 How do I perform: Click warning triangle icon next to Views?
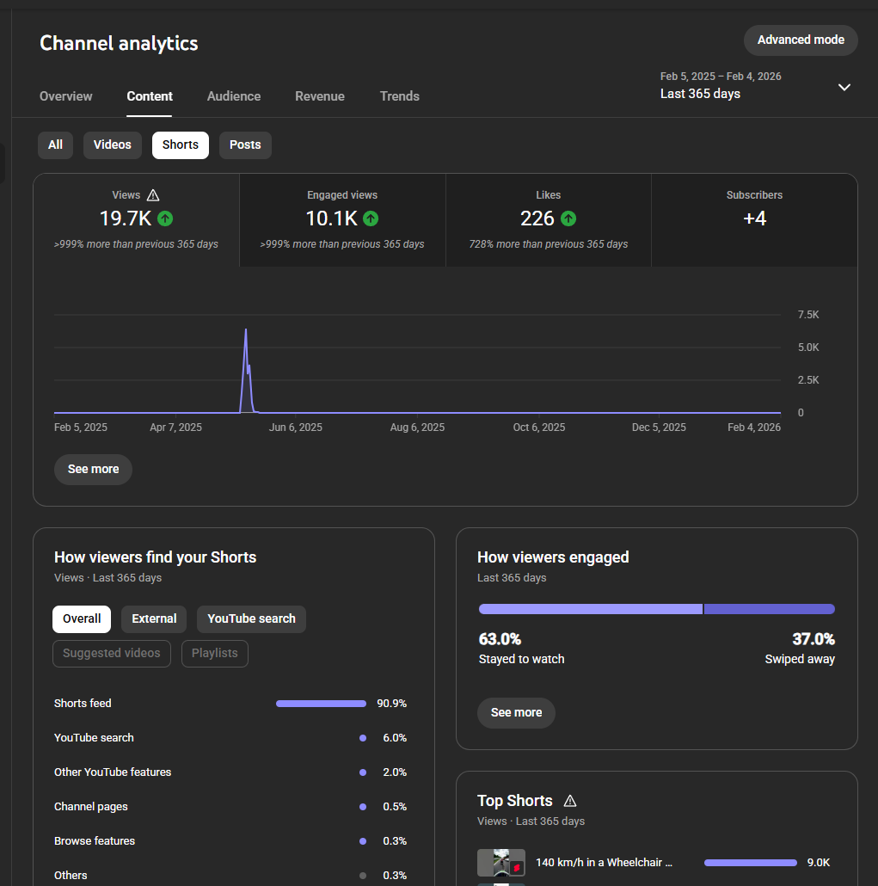click(x=153, y=195)
